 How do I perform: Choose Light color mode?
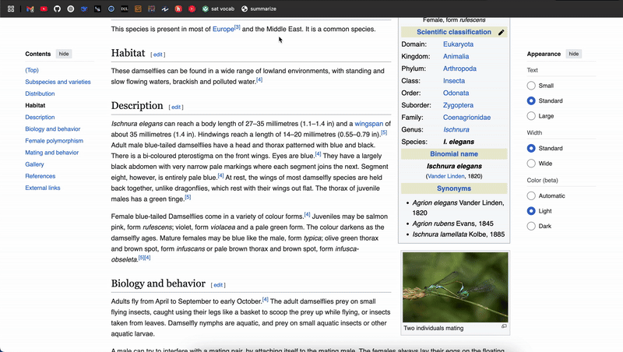531,211
